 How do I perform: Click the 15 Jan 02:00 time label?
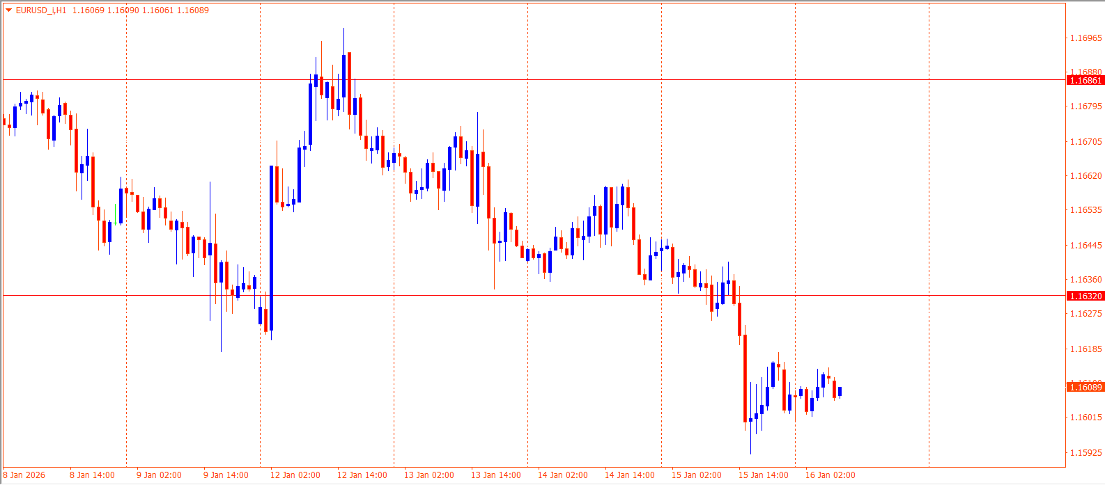point(697,475)
